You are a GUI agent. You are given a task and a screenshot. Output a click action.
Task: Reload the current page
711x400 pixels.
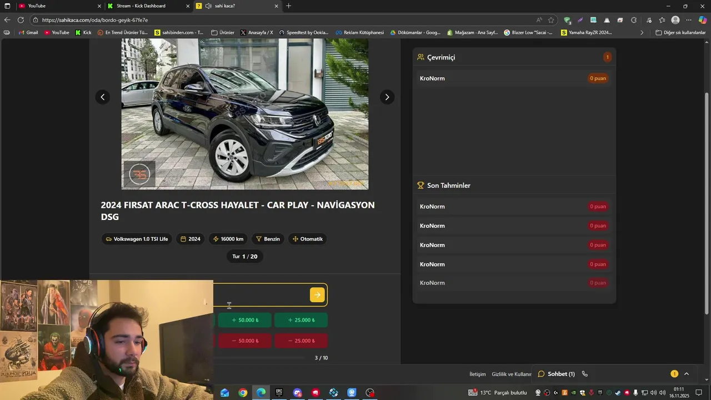click(21, 20)
